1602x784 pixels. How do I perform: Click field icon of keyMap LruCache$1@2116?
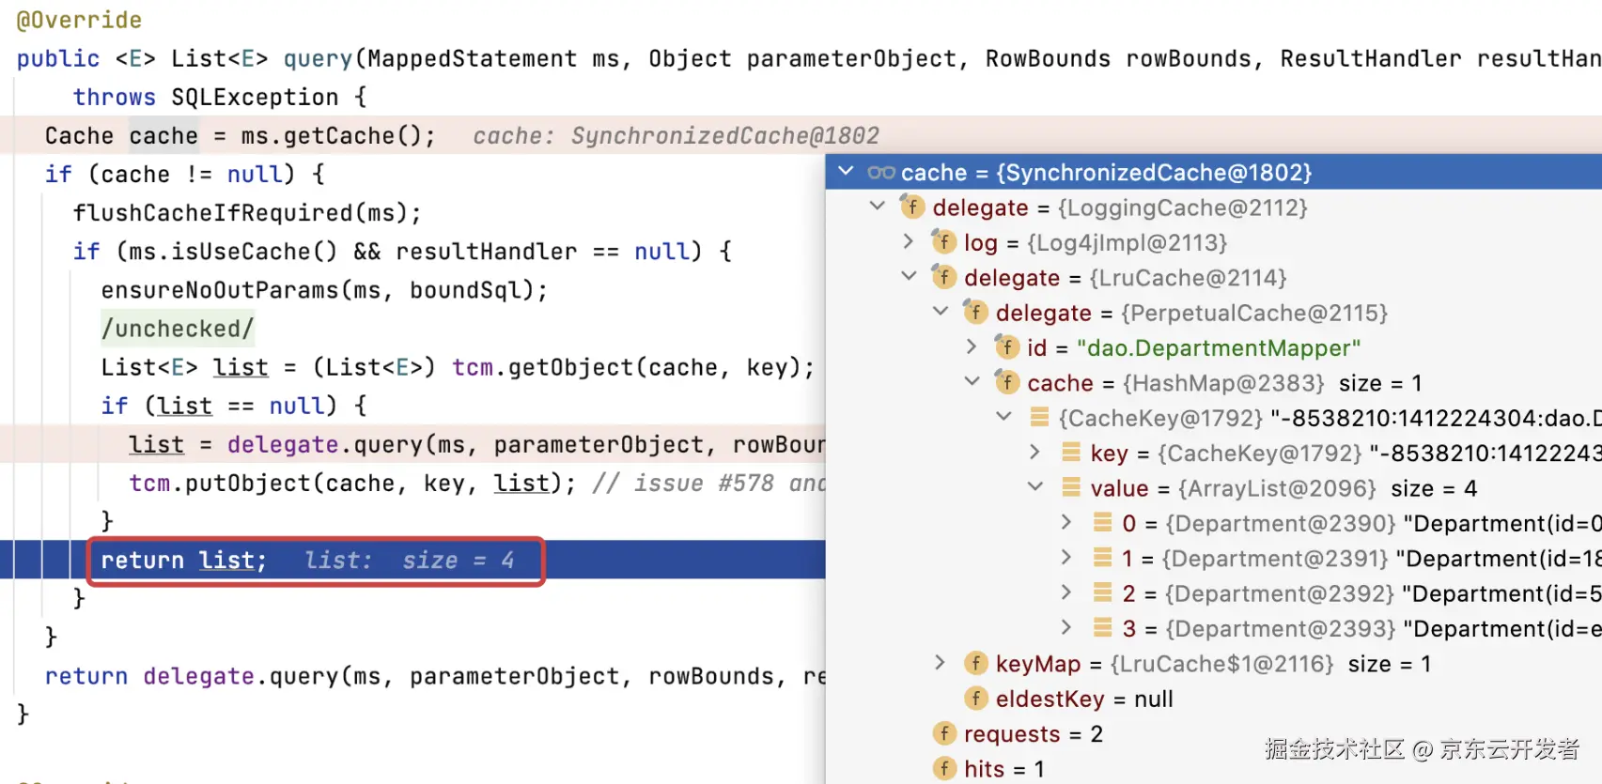975,664
